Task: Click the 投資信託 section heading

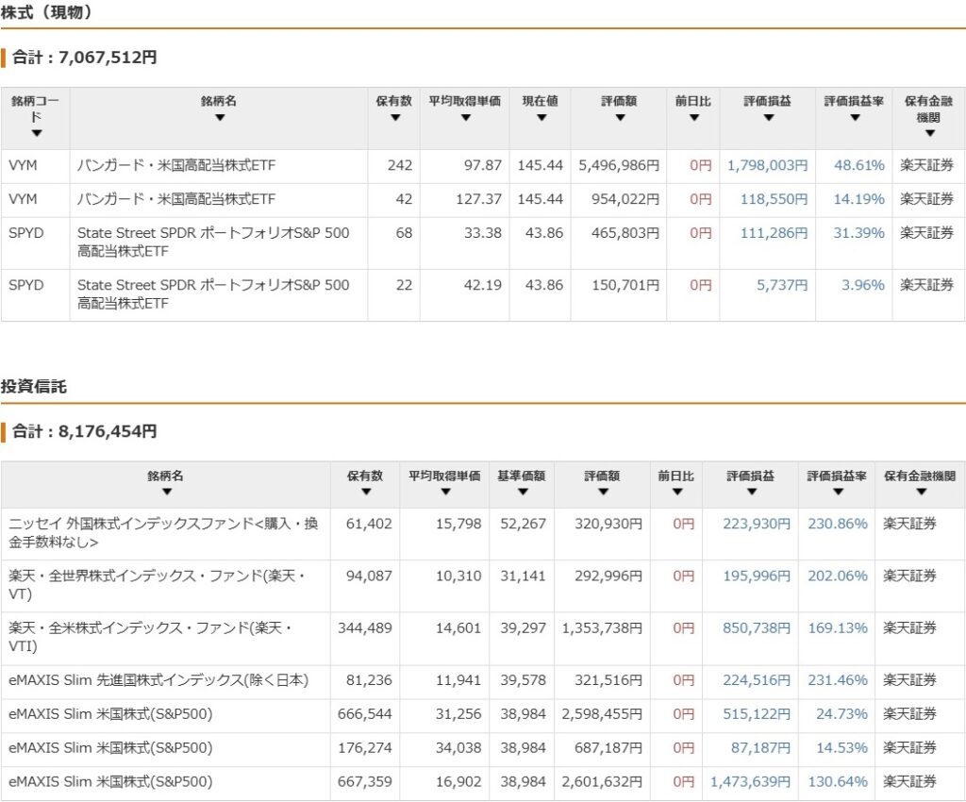Action: pyautogui.click(x=34, y=387)
